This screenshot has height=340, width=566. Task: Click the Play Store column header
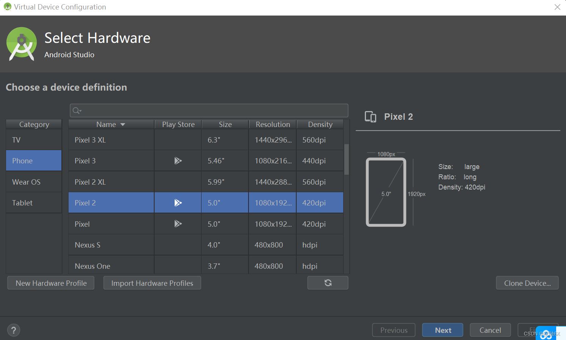(x=178, y=124)
